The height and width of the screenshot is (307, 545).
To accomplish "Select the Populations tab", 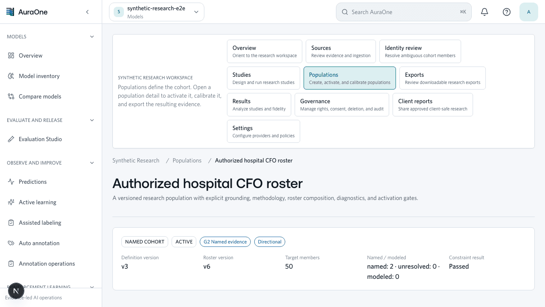I will (x=350, y=78).
